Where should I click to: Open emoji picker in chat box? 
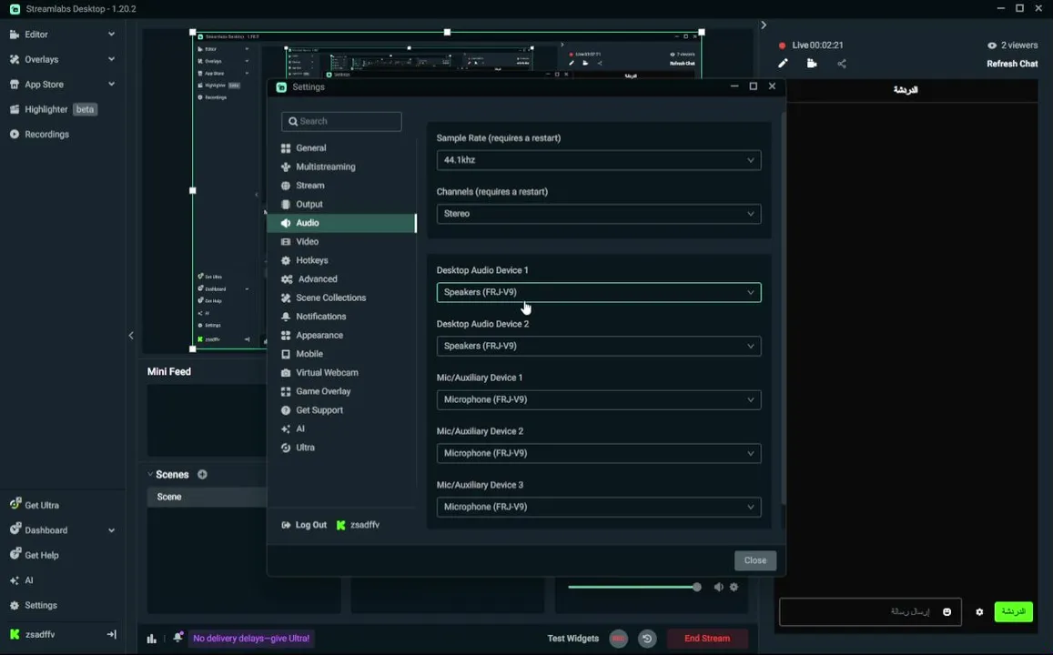[947, 612]
